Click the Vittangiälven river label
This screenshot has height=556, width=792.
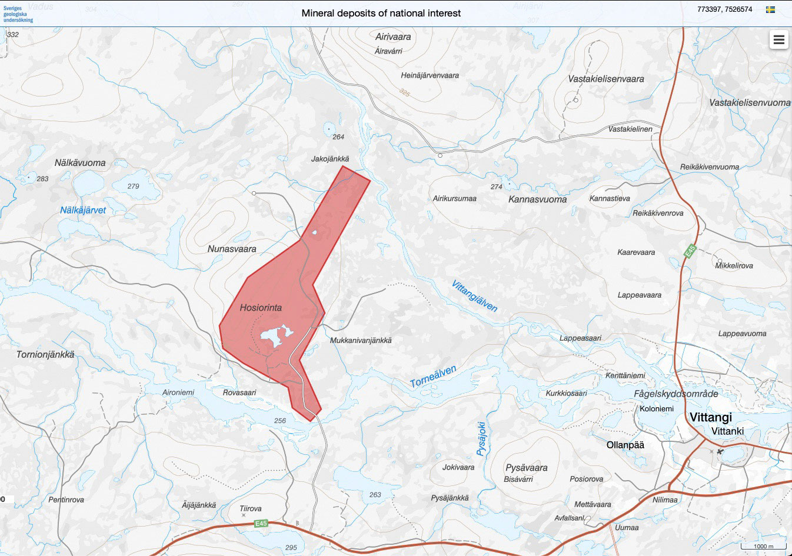(474, 296)
